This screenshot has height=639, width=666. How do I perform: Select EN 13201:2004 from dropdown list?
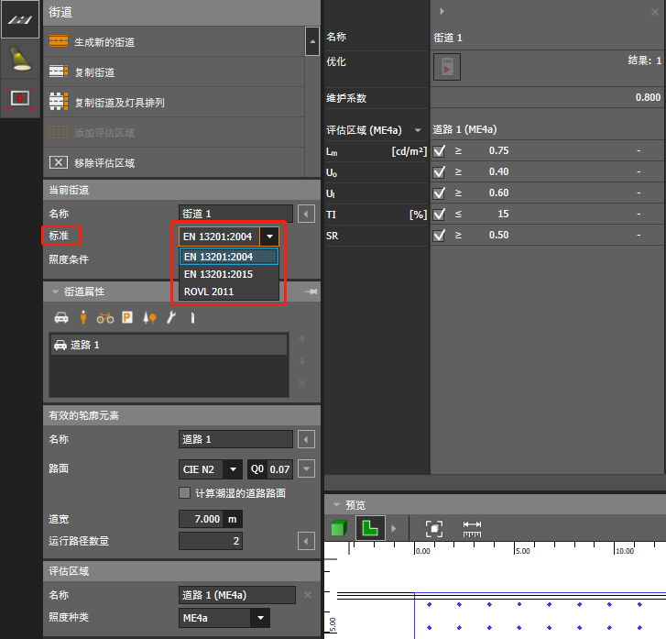[x=229, y=257]
